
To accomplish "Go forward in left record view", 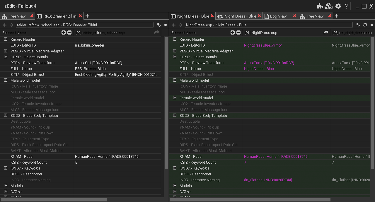I will click(x=11, y=25).
